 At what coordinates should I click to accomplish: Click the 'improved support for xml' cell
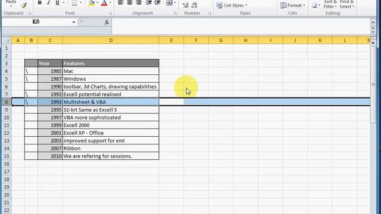click(x=111, y=141)
